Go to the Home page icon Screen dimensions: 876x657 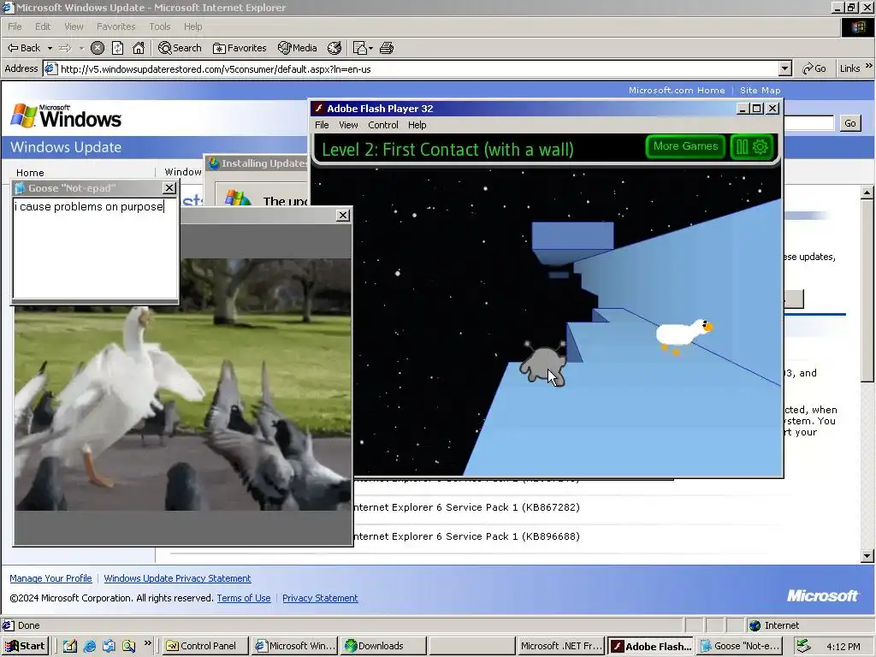pyautogui.click(x=139, y=48)
